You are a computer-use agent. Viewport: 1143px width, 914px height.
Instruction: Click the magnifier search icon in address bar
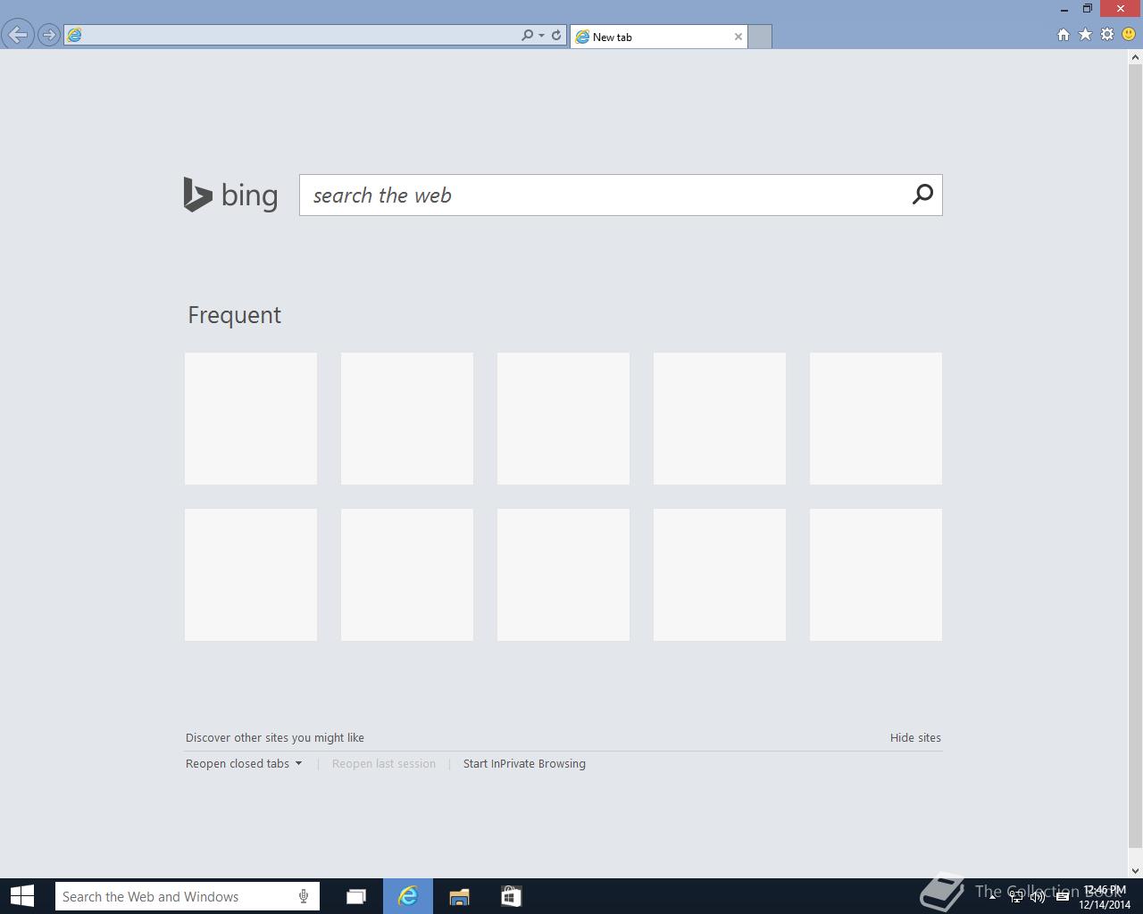tap(527, 35)
